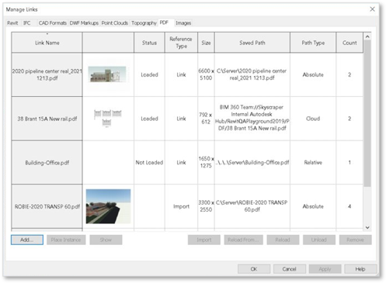The width and height of the screenshot is (386, 283).
Task: Sort by the Status column header
Action: (149, 43)
